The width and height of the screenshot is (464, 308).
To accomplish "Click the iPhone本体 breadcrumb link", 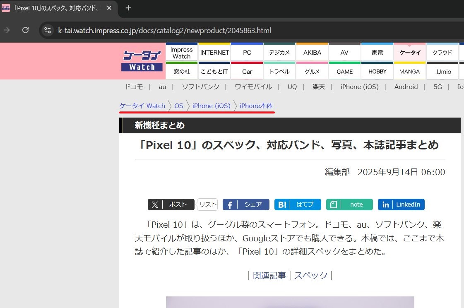I will click(x=256, y=106).
